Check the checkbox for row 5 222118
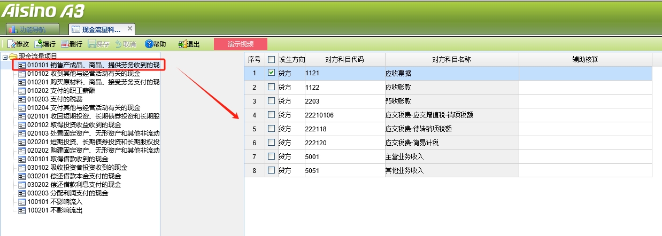 pyautogui.click(x=272, y=128)
